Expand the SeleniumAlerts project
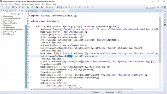 pos(2,27)
